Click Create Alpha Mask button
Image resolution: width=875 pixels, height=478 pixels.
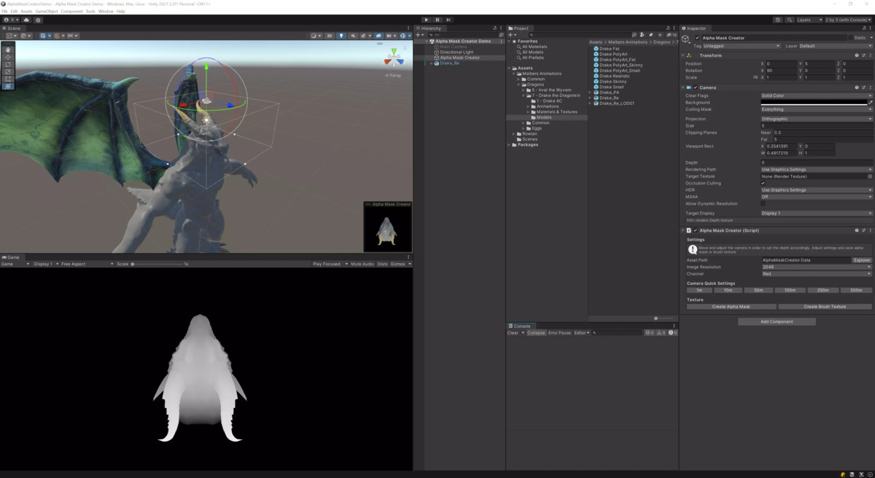point(731,307)
